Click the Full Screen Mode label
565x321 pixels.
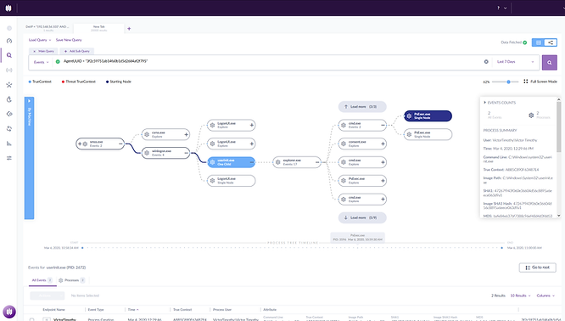coord(544,82)
